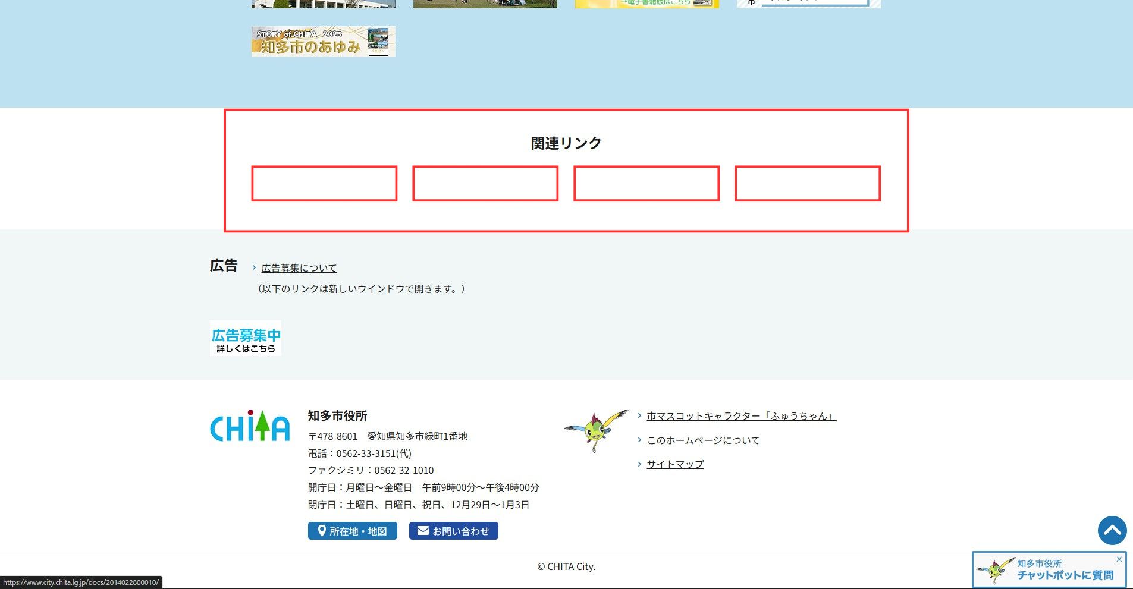1133x589 pixels.
Task: Open the 所在地・地図 location button
Action: click(x=353, y=531)
